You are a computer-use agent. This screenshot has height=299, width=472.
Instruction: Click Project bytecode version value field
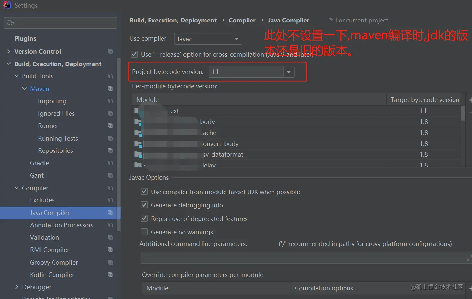pyautogui.click(x=246, y=72)
